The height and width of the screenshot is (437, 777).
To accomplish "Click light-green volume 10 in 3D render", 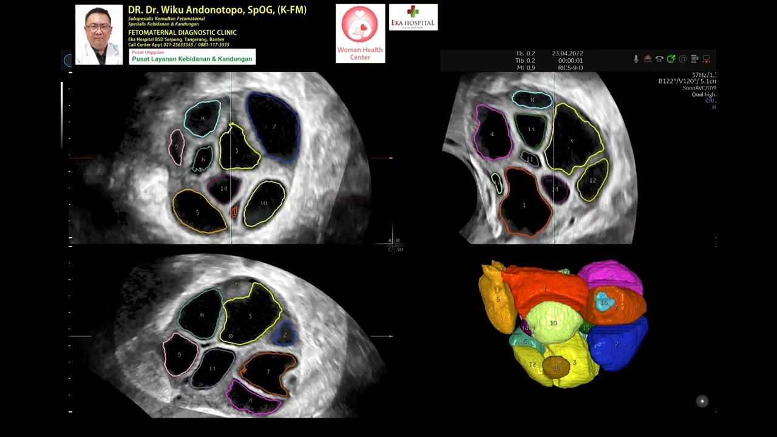I will pos(553,323).
